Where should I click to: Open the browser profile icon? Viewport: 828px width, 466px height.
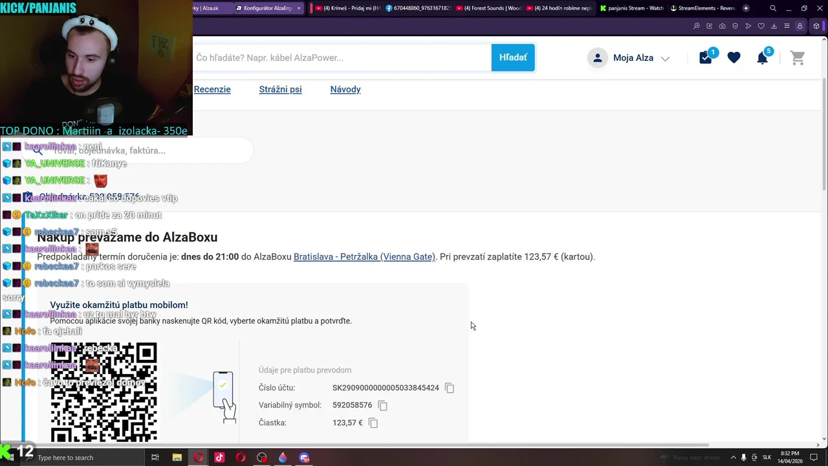coord(800,26)
